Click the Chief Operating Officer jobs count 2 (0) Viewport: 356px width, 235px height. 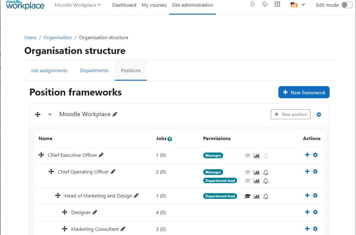tap(161, 172)
